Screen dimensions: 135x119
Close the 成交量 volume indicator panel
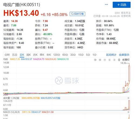click(129, 98)
